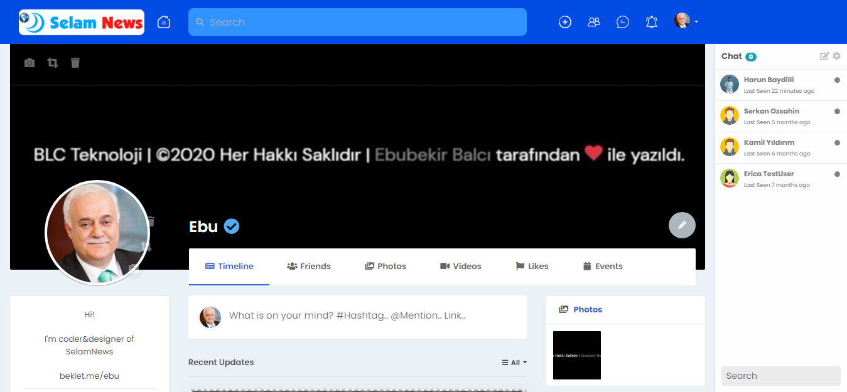Open the Videos tab

[460, 267]
